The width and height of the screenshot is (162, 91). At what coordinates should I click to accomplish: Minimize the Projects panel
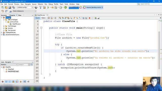tap(33, 15)
